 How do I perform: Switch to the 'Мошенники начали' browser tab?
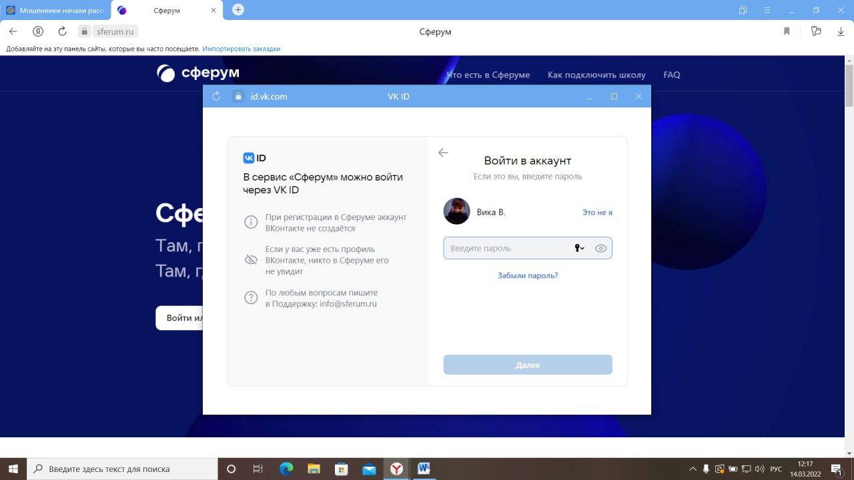(56, 10)
